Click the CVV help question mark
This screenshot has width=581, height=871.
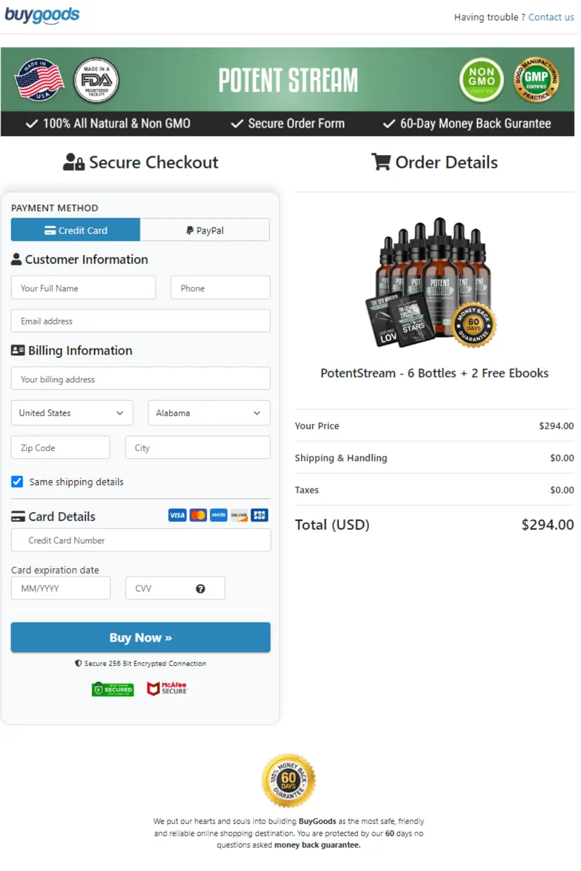[x=200, y=588]
